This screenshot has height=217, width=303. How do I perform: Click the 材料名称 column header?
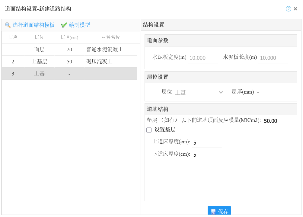pyautogui.click(x=110, y=37)
